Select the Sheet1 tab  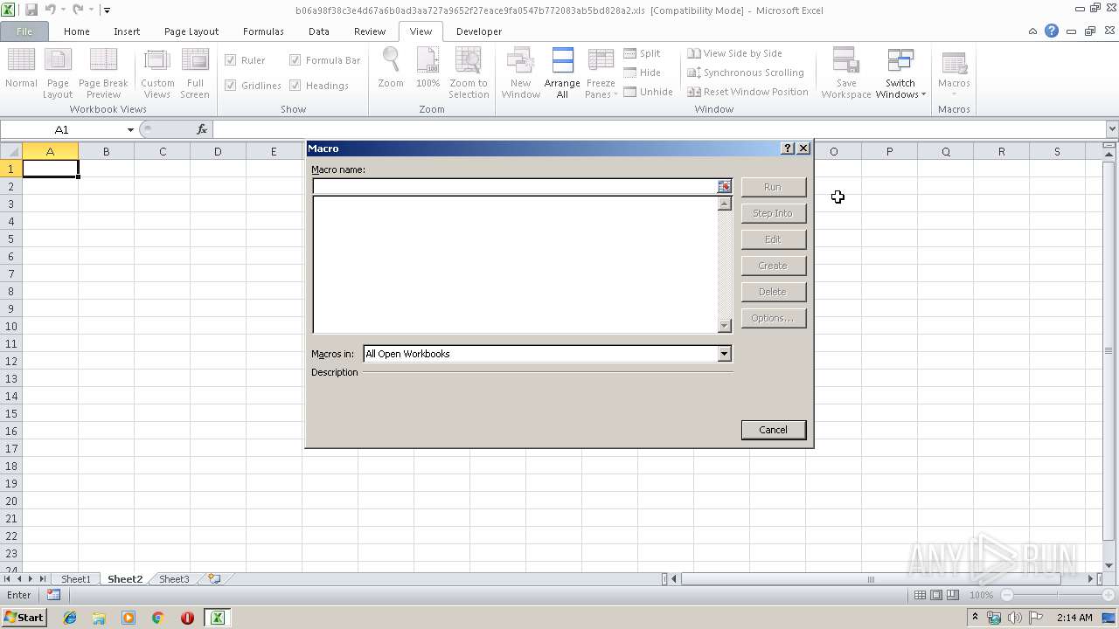[x=76, y=579]
